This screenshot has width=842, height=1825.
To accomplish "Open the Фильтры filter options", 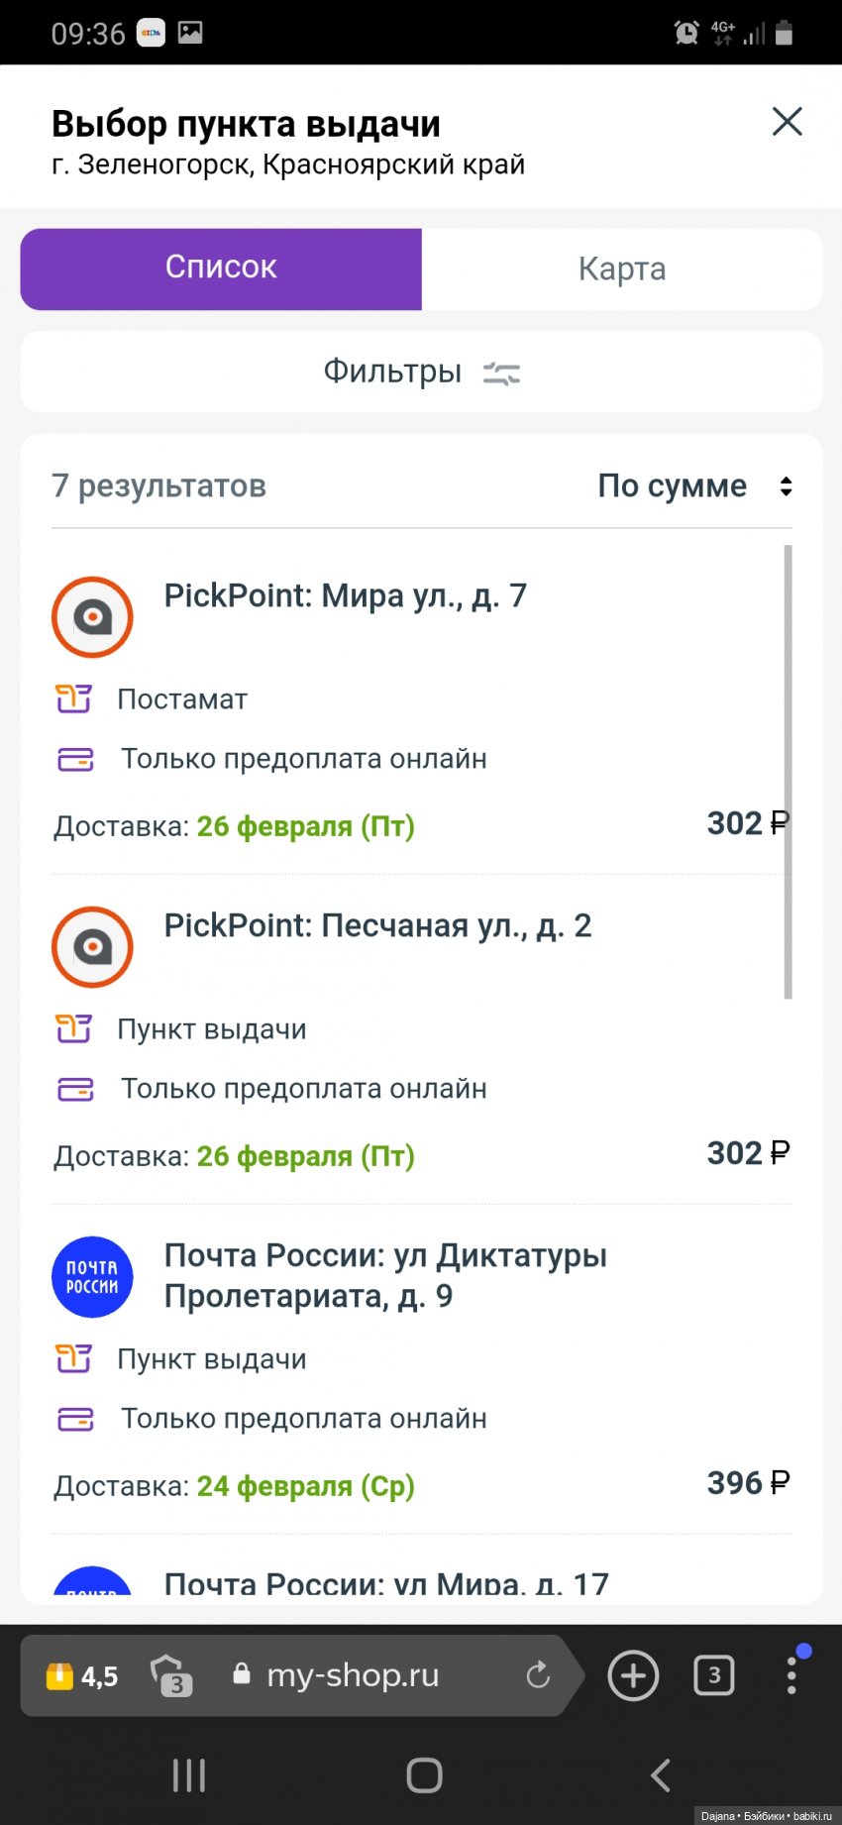I will (421, 372).
